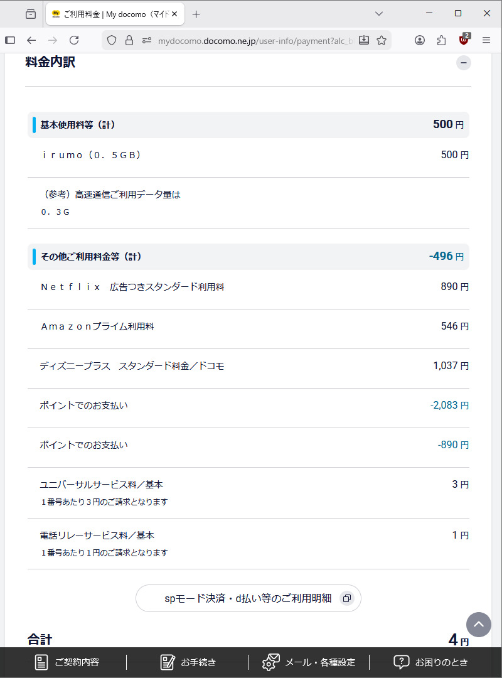Image resolution: width=502 pixels, height=678 pixels.
Task: Open the uBlock Origin extension icon
Action: (464, 40)
